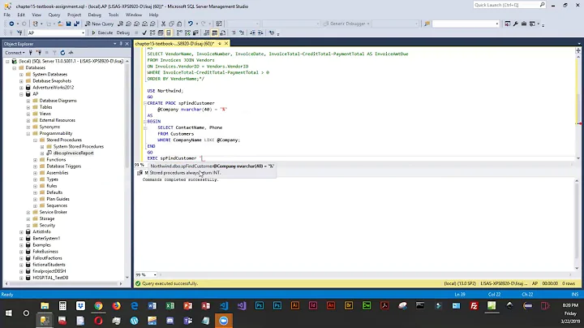Click the New Query toolbar button
The height and width of the screenshot is (328, 584).
click(101, 24)
